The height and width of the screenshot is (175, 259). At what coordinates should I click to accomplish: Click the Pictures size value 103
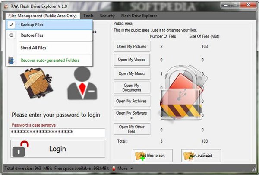tap(205, 47)
